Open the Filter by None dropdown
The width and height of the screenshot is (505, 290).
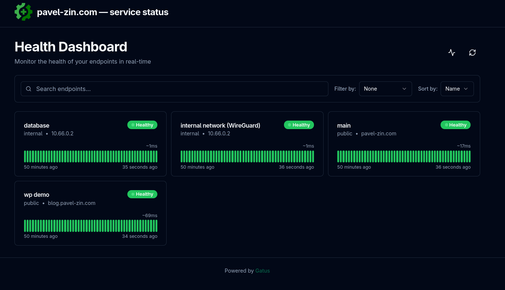pyautogui.click(x=385, y=89)
